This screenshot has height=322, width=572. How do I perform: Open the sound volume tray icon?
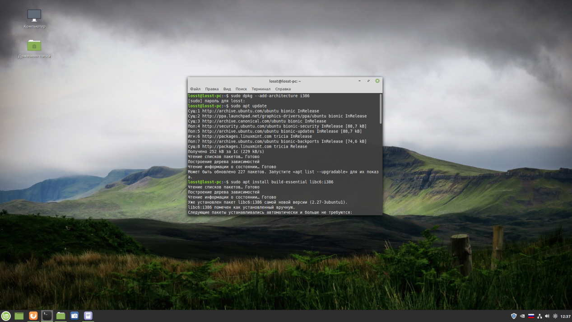547,316
